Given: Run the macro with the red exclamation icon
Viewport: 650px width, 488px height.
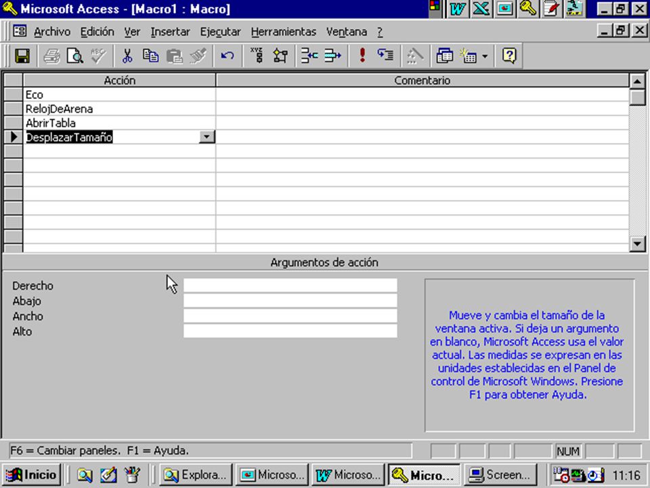Looking at the screenshot, I should (362, 56).
